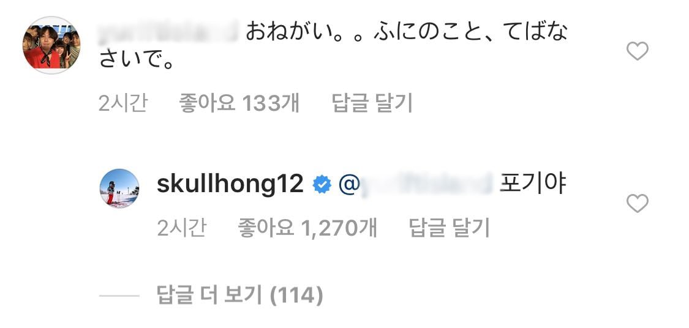
Task: View likes list 좋아요 1,270개
Action: click(307, 228)
